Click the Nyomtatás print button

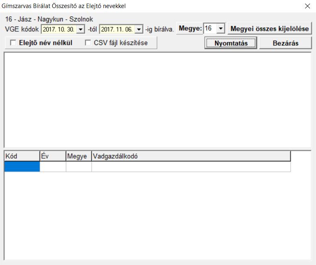click(x=231, y=43)
